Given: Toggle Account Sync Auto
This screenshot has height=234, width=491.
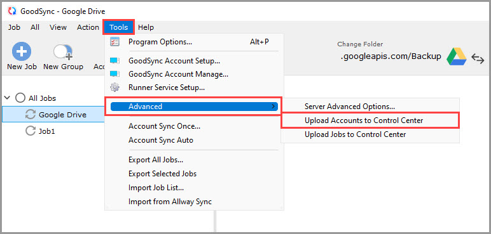Looking at the screenshot, I should [x=194, y=140].
